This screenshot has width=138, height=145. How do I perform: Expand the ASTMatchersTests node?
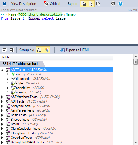[x=2, y=97]
